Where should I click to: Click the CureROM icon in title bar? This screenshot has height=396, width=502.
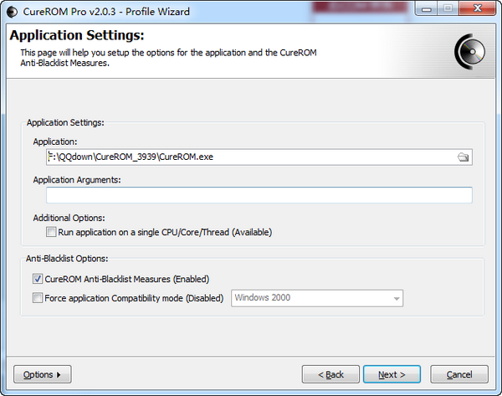pos(13,12)
